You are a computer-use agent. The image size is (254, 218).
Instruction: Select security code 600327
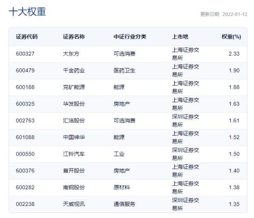tap(25, 54)
